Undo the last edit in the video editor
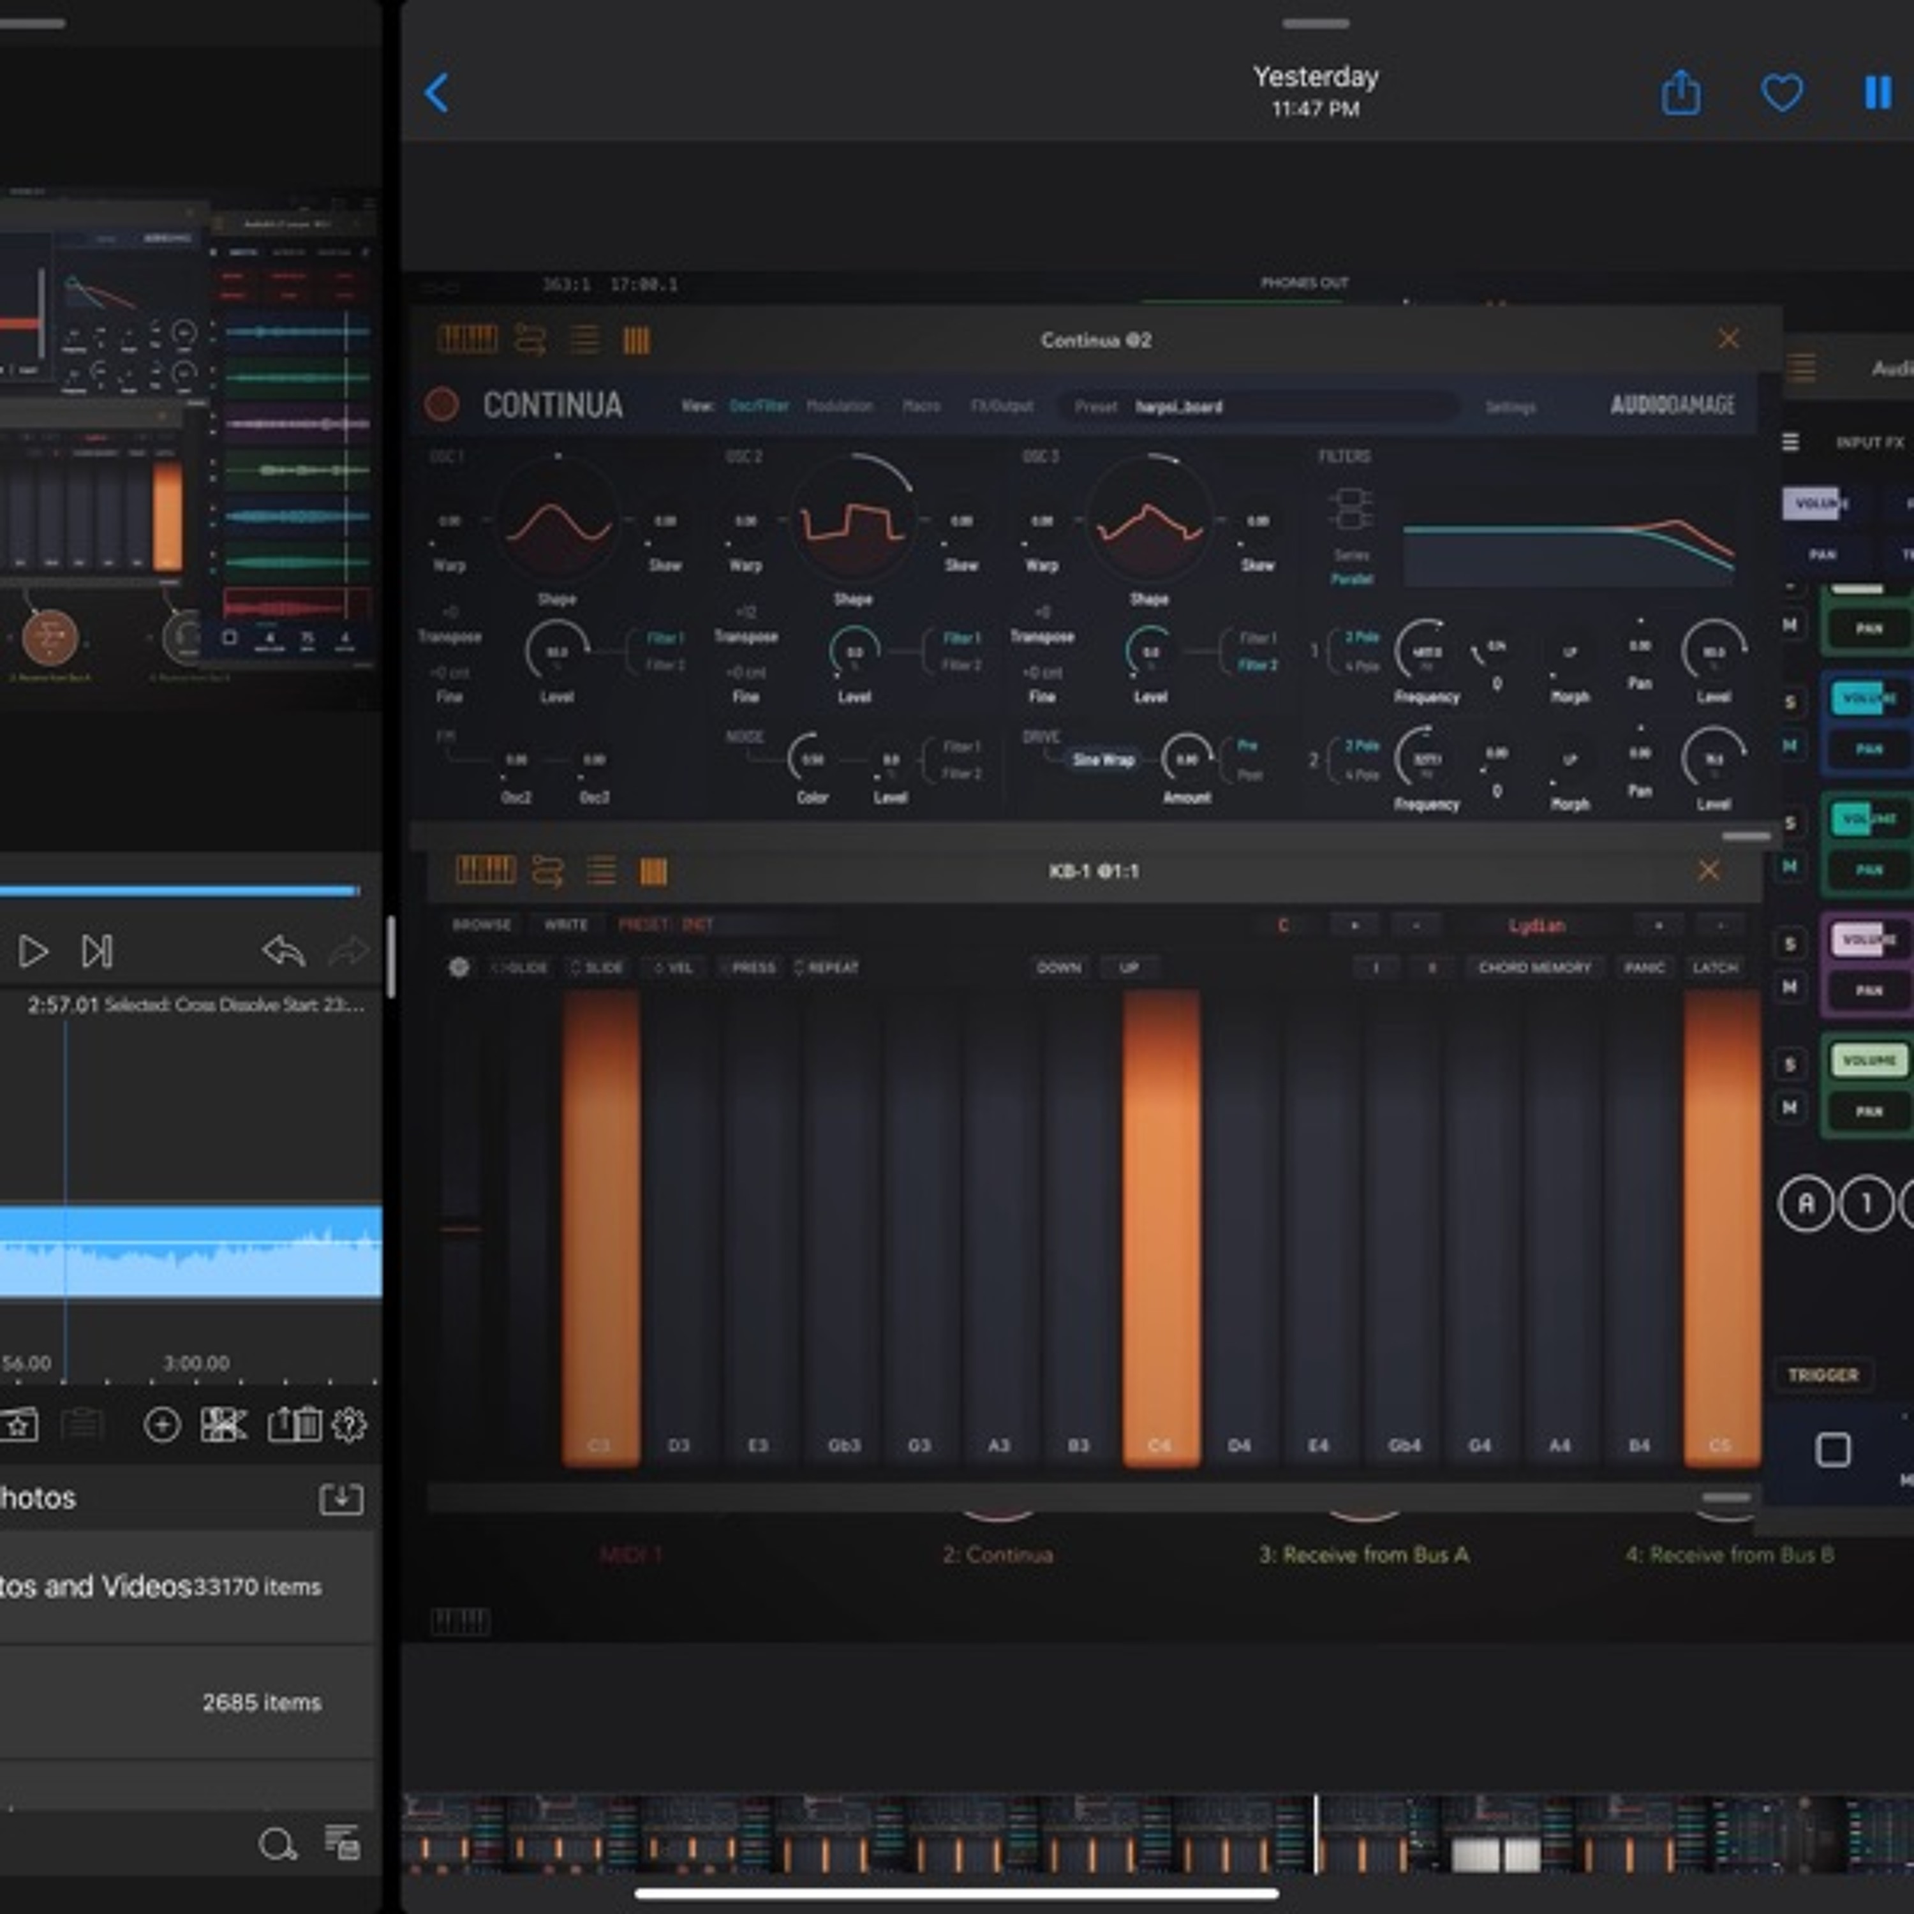Image resolution: width=1914 pixels, height=1914 pixels. pos(283,951)
